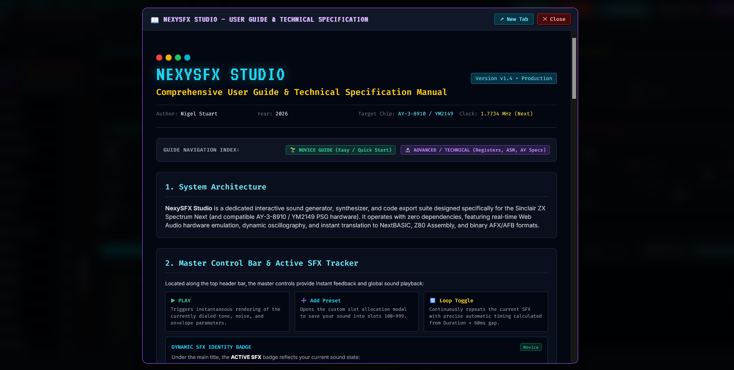
Task: Click the year value '2026'
Action: [x=281, y=114]
